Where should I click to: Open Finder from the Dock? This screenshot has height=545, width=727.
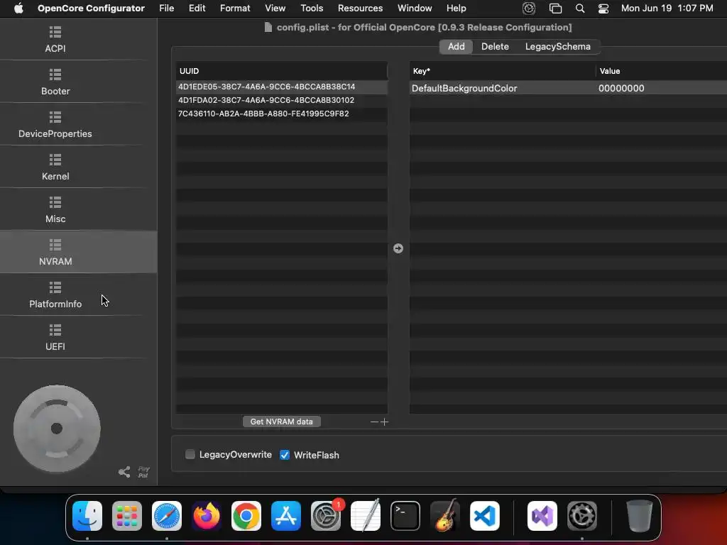(x=87, y=516)
